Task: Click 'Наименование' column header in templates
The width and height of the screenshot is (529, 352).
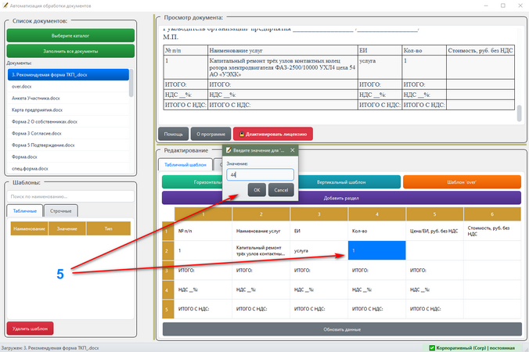Action: 30,228
